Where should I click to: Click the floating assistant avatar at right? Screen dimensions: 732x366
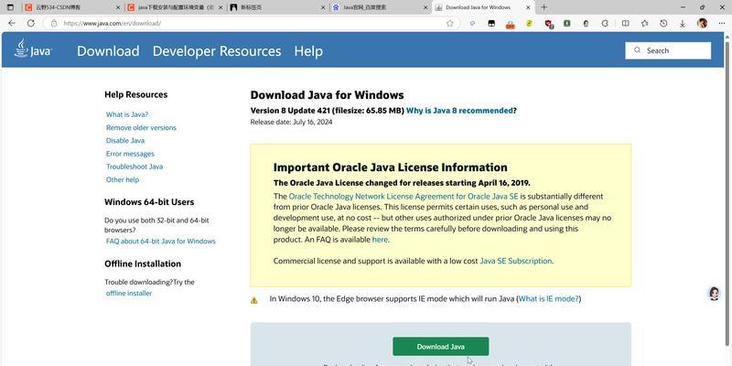pos(714,294)
